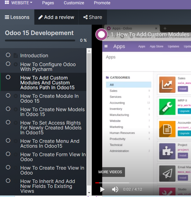Mark Create Form View lesson completed
This screenshot has height=197, width=191.
click(8, 154)
